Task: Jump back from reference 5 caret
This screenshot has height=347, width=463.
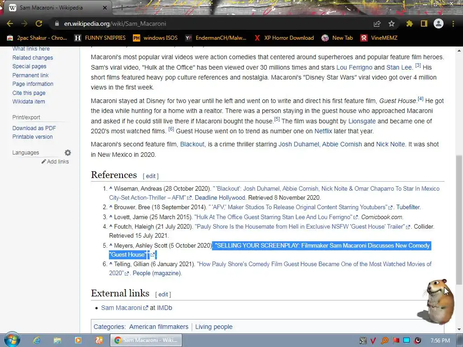Action: click(x=111, y=245)
